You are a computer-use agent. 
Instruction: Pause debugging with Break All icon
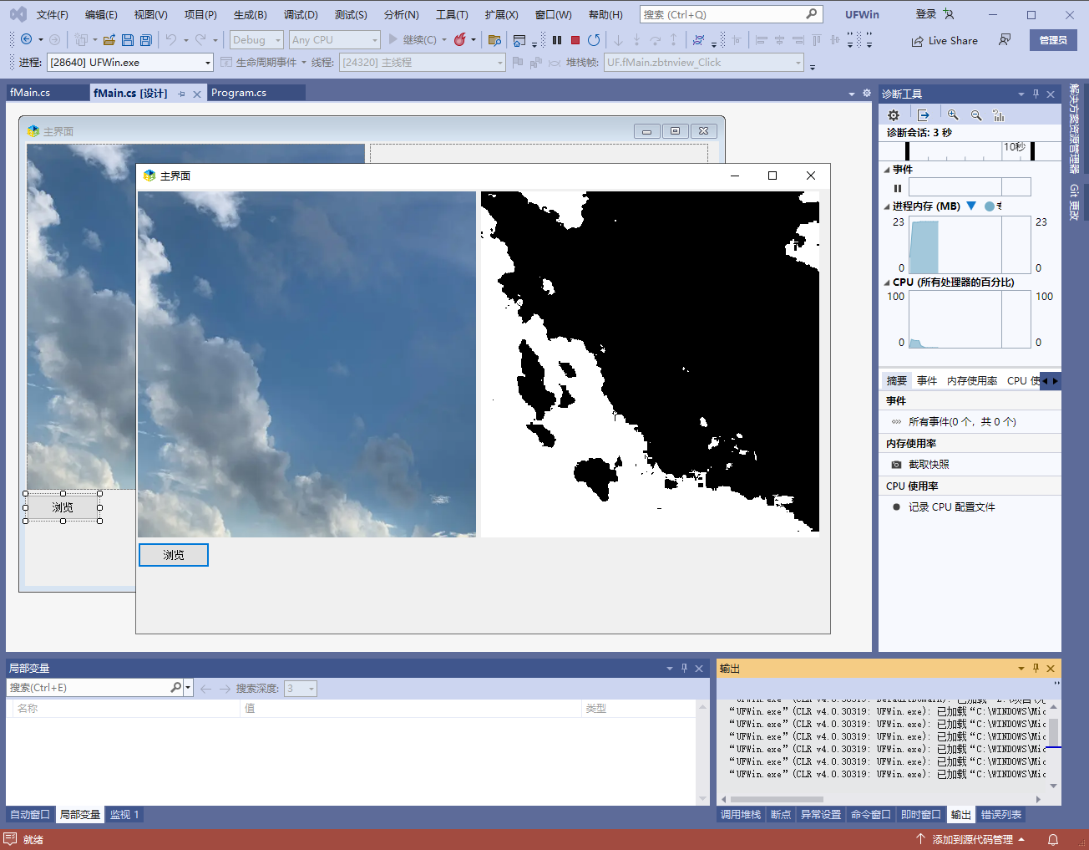click(557, 40)
